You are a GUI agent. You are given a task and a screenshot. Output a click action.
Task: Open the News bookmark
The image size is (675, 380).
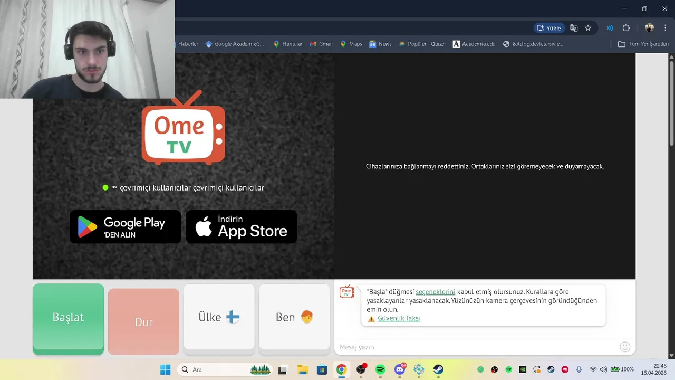coord(380,44)
